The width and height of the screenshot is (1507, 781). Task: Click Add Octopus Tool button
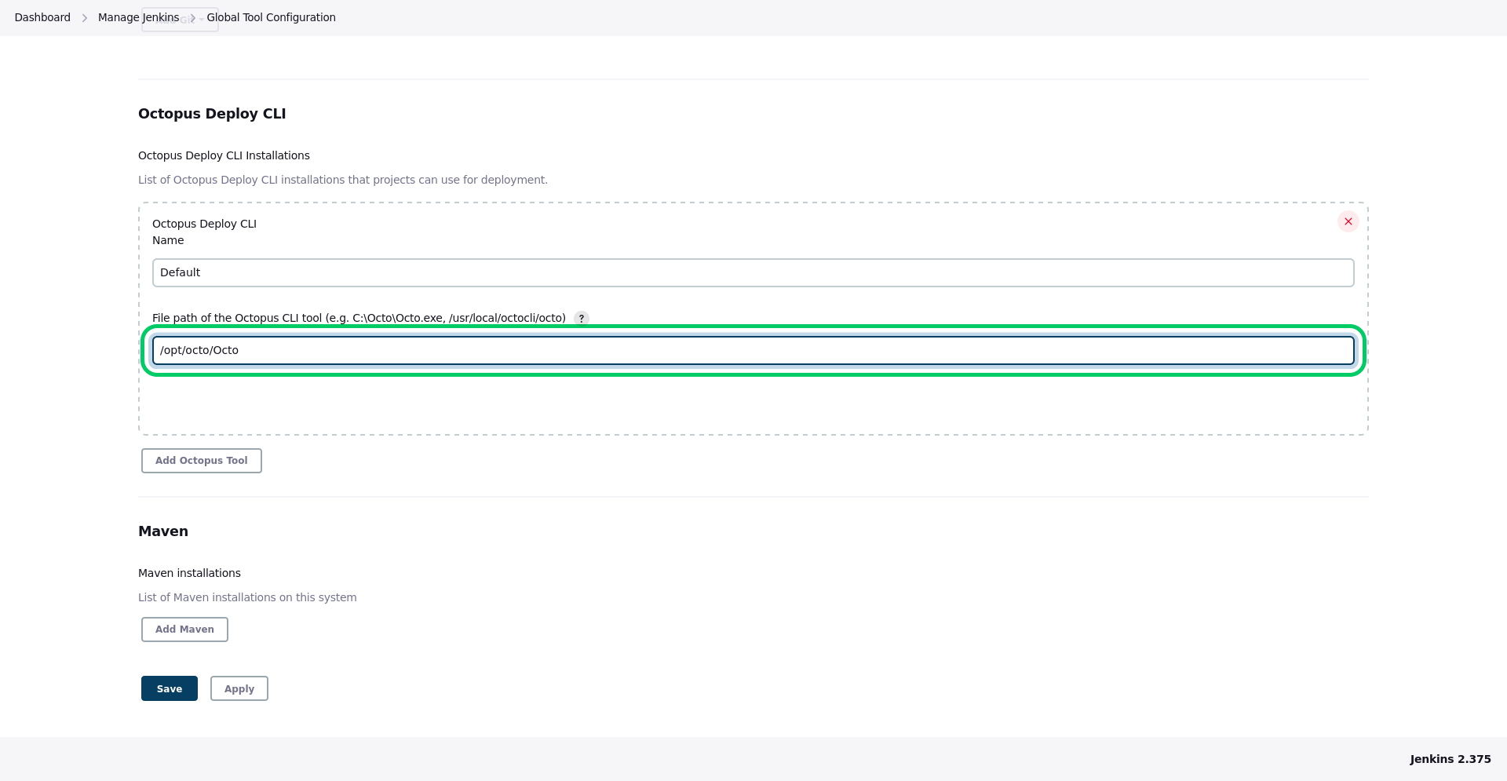[201, 461]
